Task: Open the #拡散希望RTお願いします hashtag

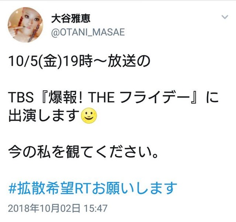Action: pyautogui.click(x=92, y=188)
